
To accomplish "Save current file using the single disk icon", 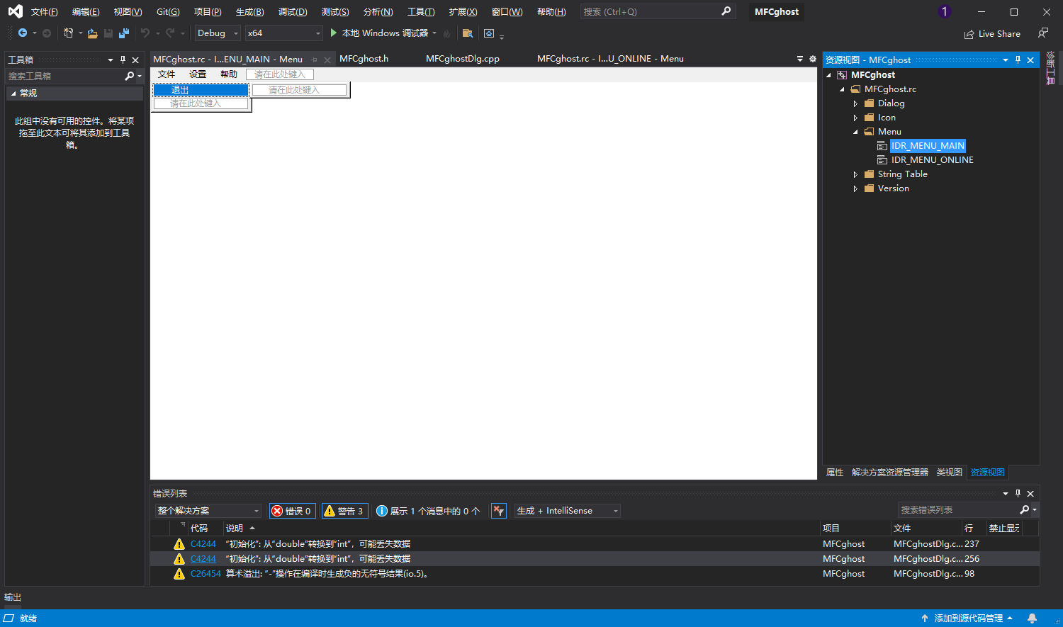I will (108, 33).
